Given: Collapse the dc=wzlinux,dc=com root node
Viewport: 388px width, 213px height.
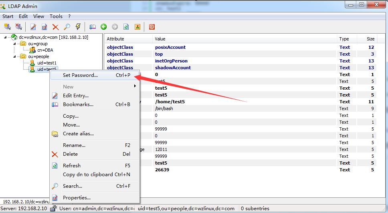Looking at the screenshot, I should 6,37.
